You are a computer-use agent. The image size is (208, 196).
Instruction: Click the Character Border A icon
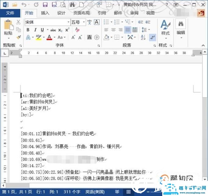pyautogui.click(x=97, y=22)
